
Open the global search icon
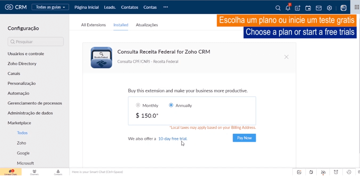coord(278,8)
